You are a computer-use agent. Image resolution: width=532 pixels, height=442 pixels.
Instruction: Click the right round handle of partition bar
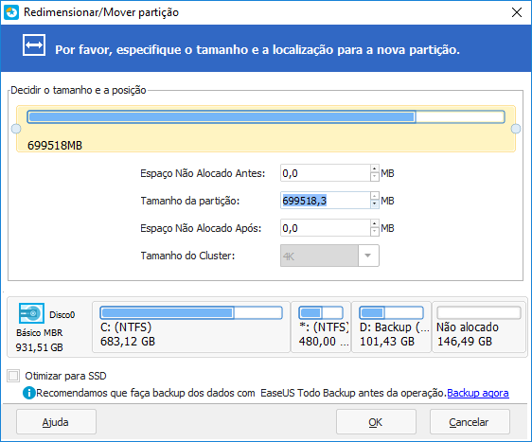pos(516,129)
